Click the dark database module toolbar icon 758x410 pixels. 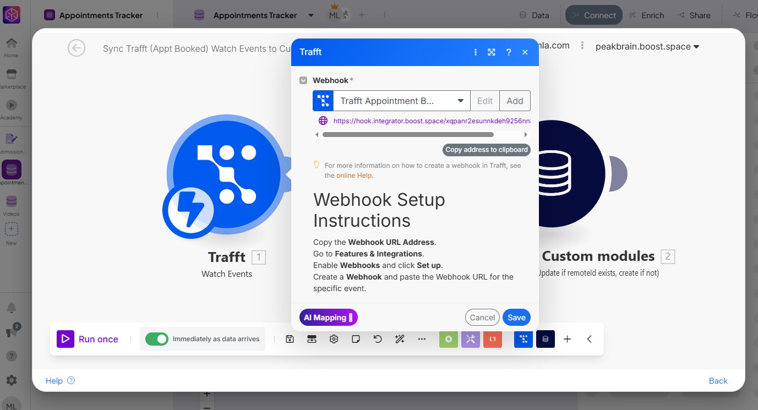coord(546,339)
